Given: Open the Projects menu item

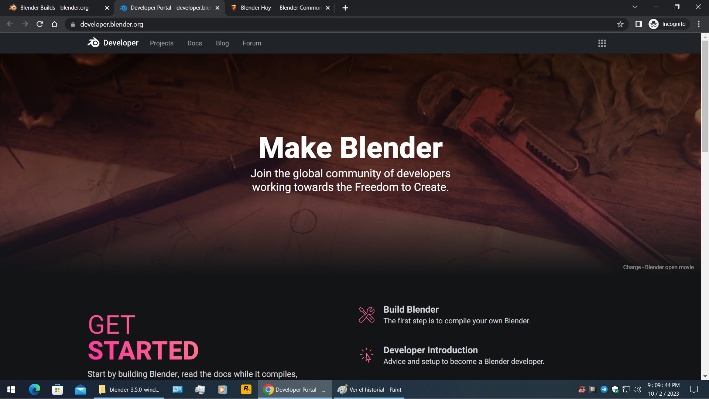Looking at the screenshot, I should click(162, 43).
